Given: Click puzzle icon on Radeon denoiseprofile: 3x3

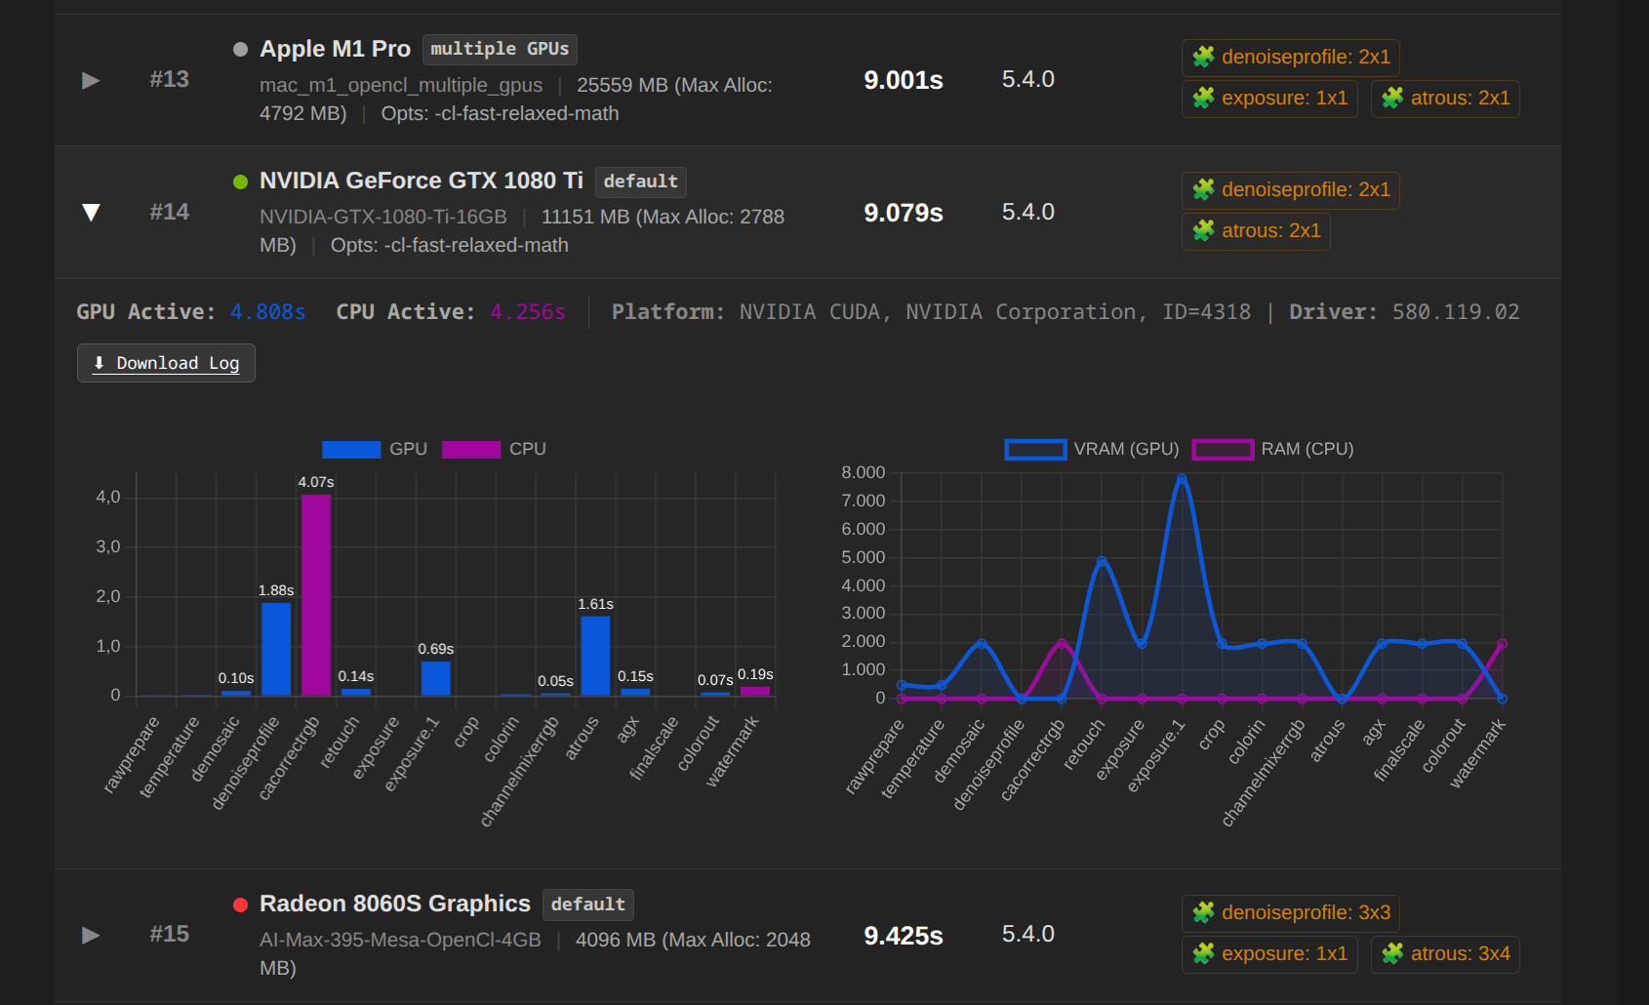Looking at the screenshot, I should tap(1203, 913).
